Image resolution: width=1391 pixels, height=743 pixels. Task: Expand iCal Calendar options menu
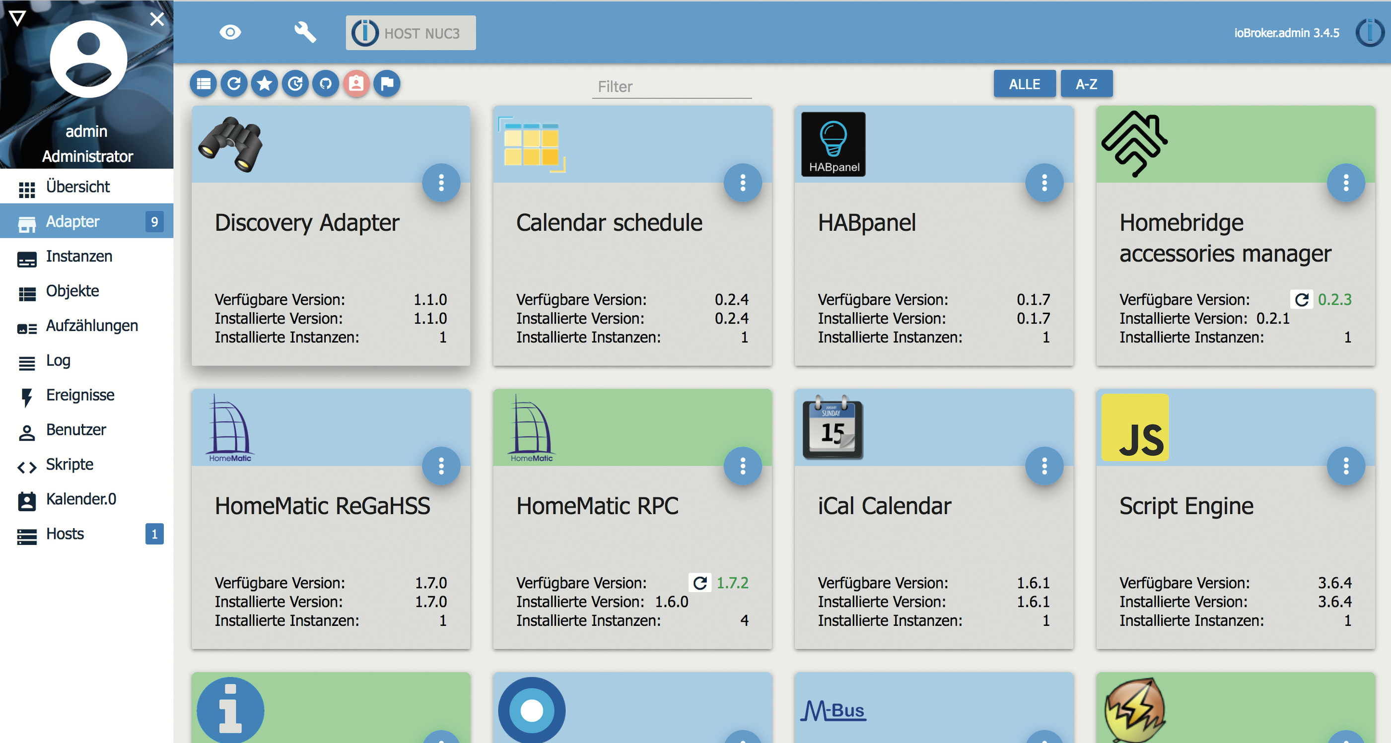1044,466
